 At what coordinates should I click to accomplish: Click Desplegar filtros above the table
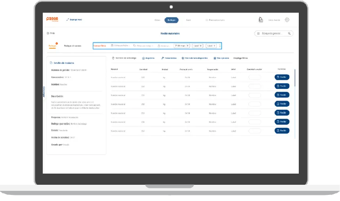tap(240, 58)
